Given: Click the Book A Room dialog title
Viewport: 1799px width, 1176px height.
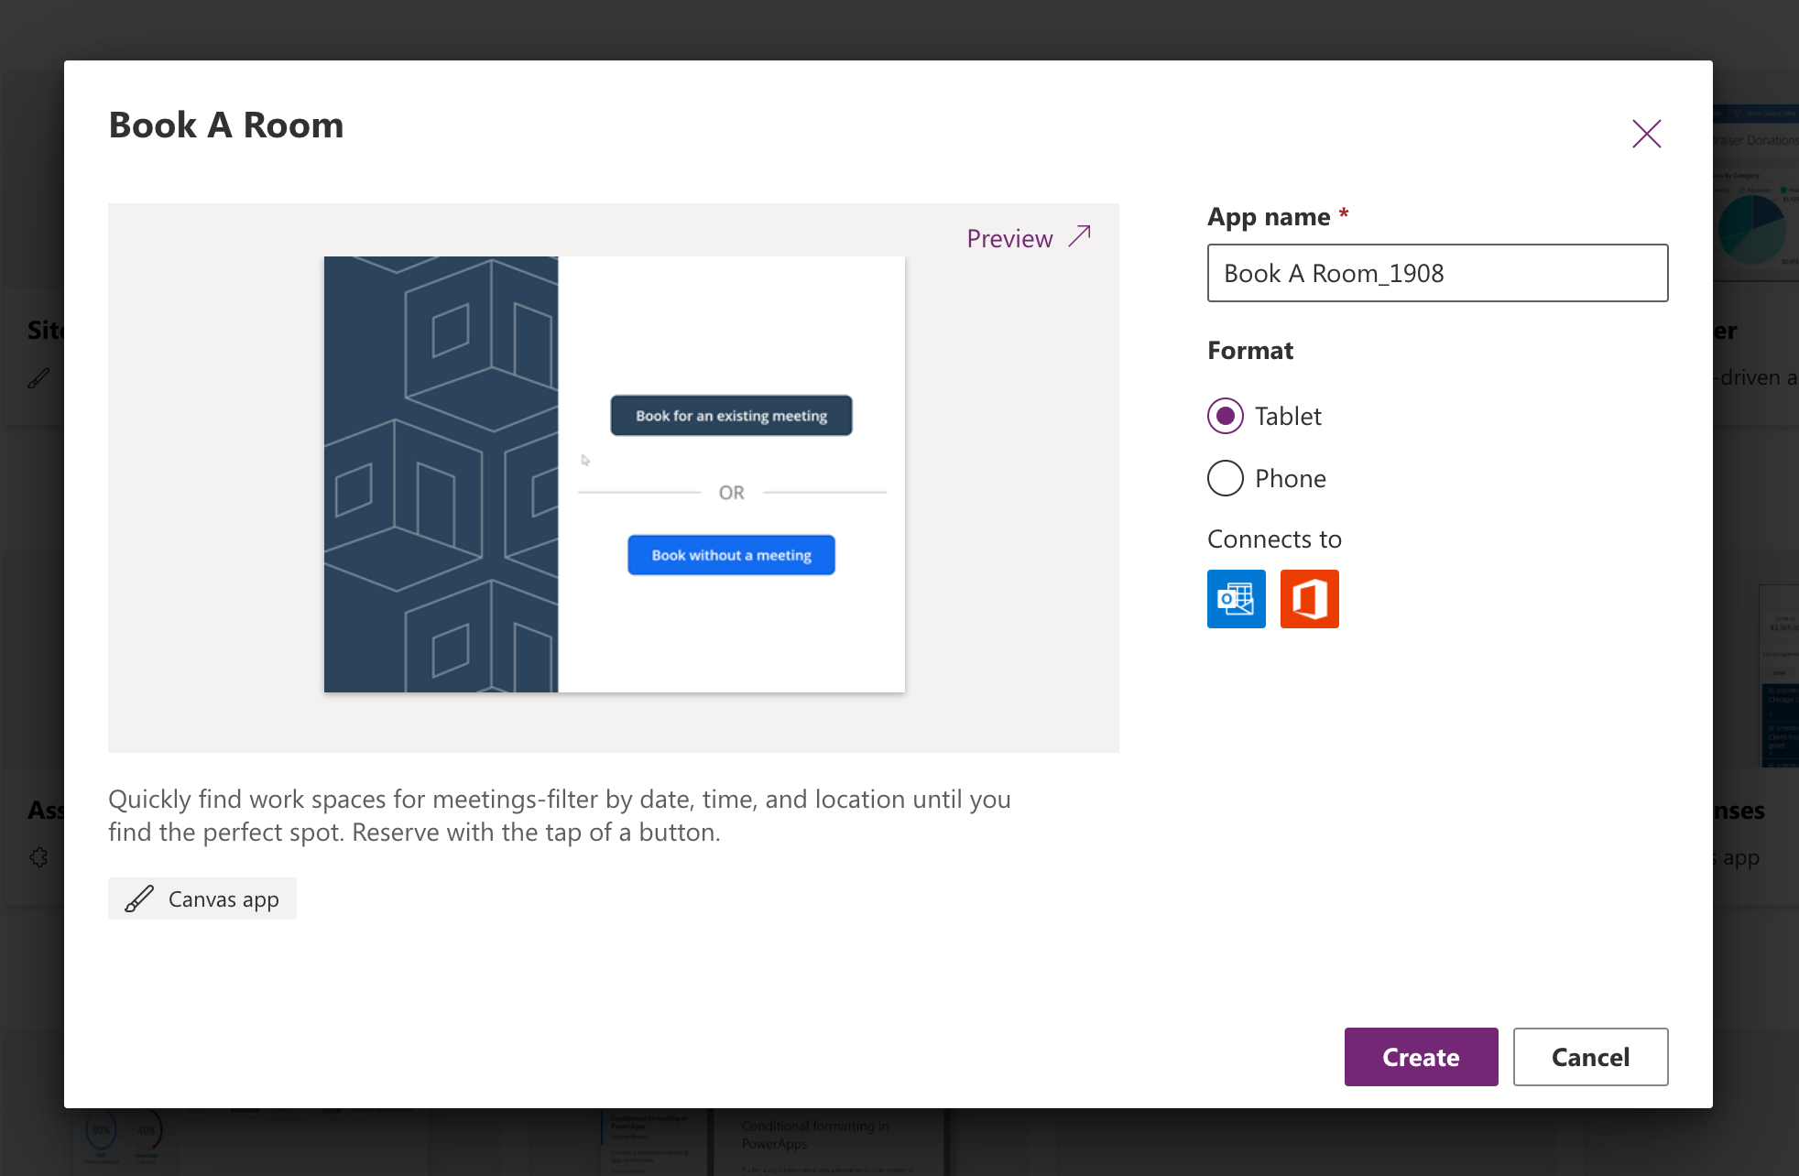Looking at the screenshot, I should coord(226,125).
